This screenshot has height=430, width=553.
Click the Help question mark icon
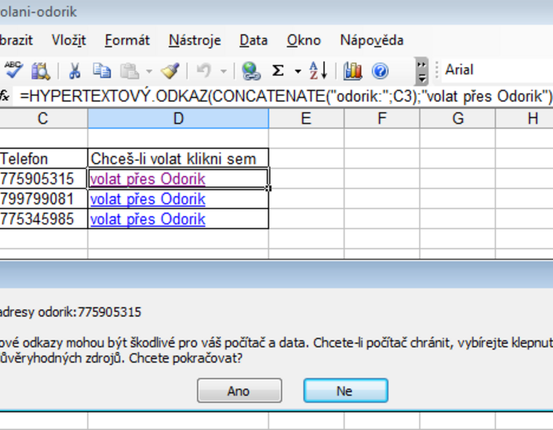(380, 71)
